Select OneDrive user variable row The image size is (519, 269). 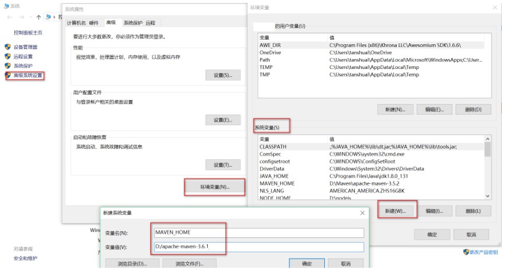pos(371,52)
